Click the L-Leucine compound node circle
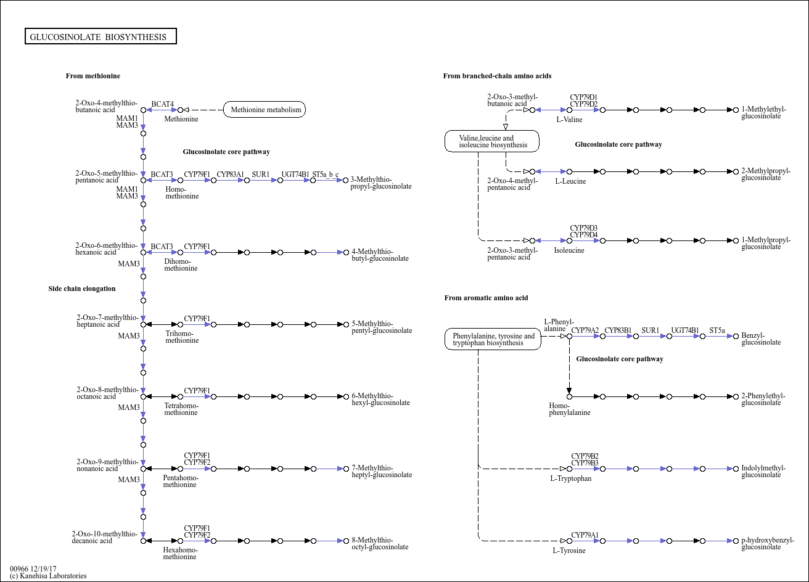The image size is (809, 582). [569, 171]
